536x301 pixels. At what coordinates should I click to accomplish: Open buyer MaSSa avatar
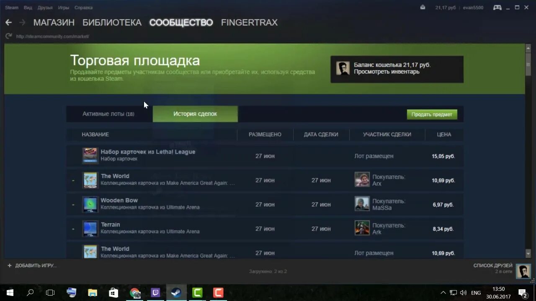(362, 204)
